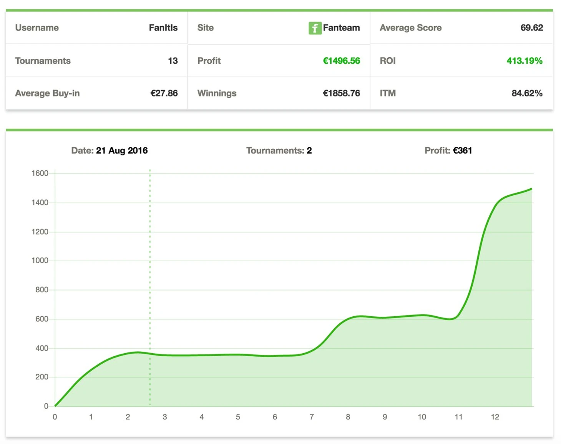Click x-axis label 0 at chart origin
Image resolution: width=561 pixels, height=444 pixels.
(x=55, y=417)
